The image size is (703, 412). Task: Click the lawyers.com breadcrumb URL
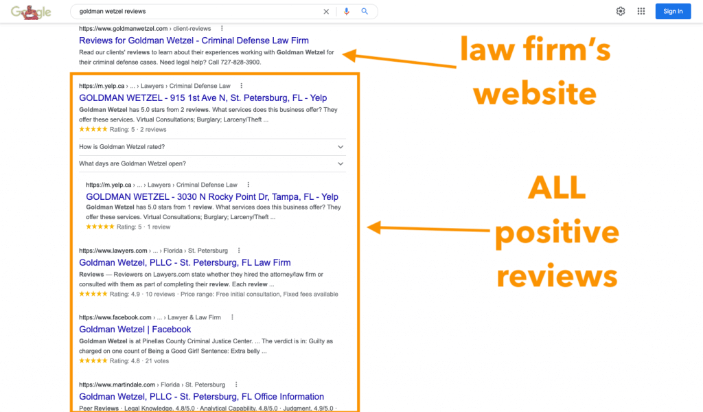(153, 251)
